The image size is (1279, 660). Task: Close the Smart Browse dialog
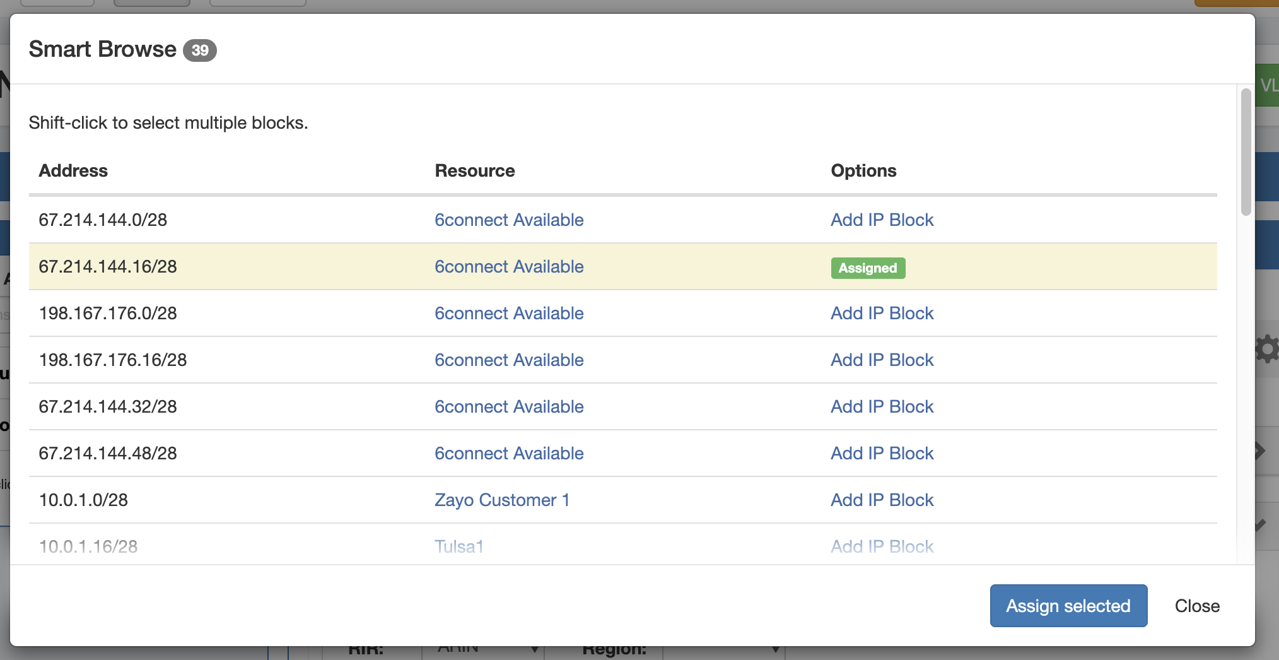[x=1196, y=606]
